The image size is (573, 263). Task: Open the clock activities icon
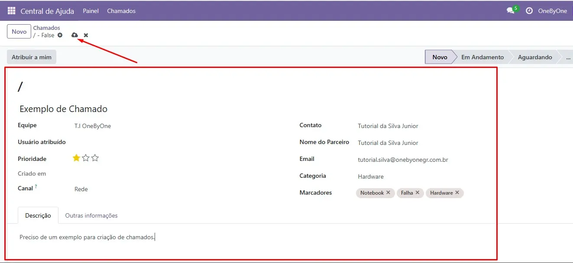coord(529,11)
